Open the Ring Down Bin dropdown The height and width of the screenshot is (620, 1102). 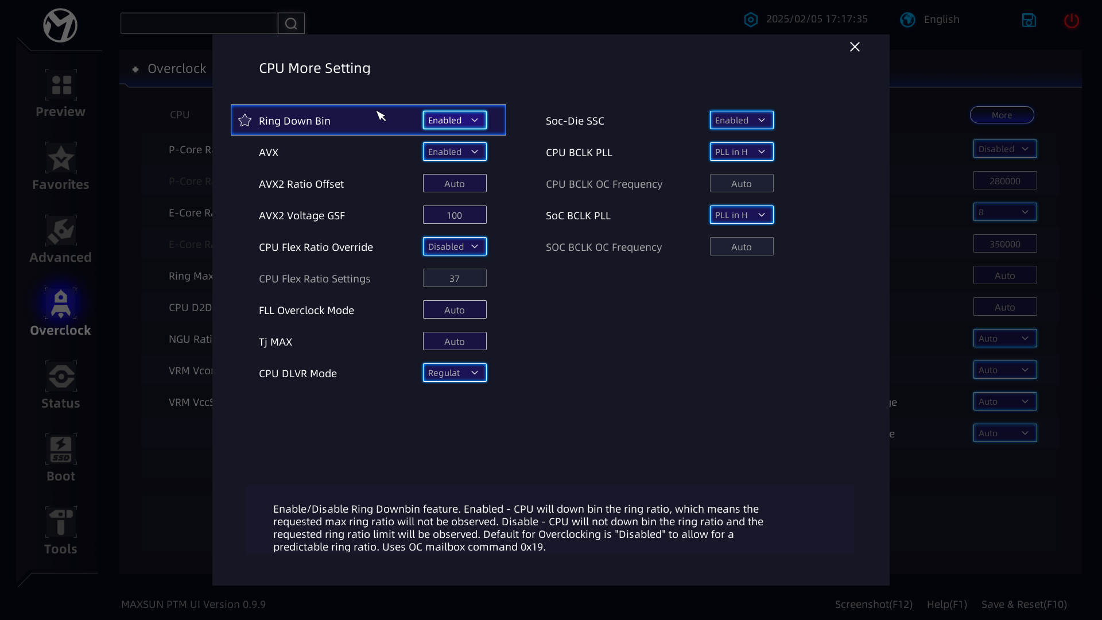[x=455, y=120]
